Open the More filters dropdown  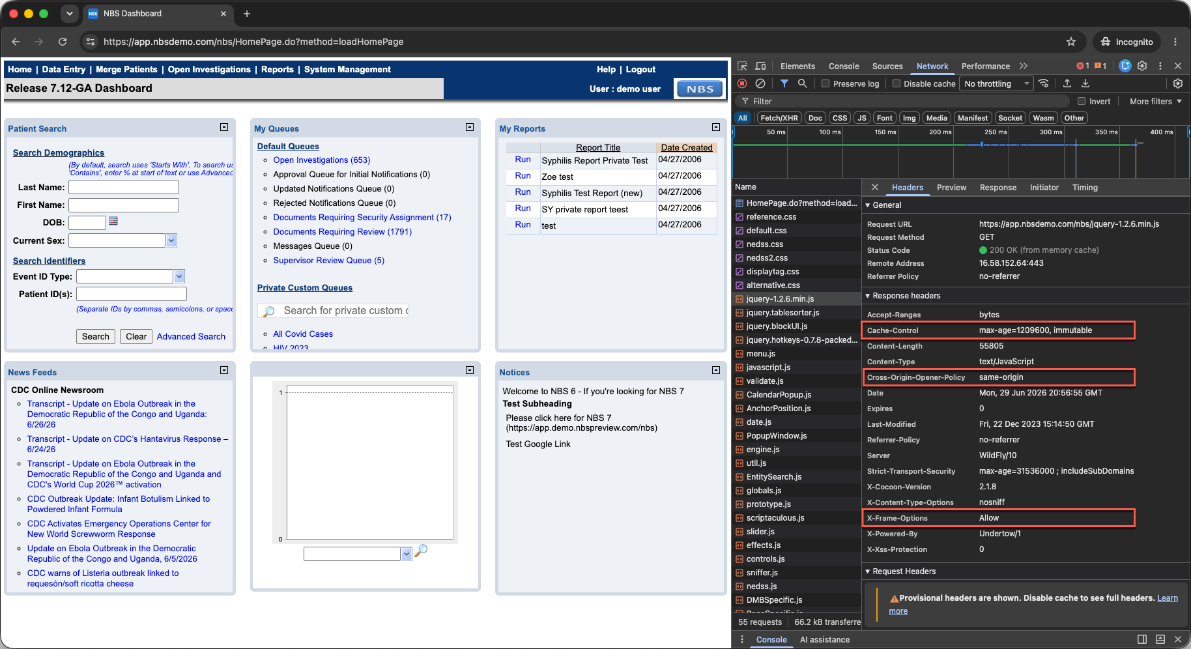click(x=1155, y=101)
